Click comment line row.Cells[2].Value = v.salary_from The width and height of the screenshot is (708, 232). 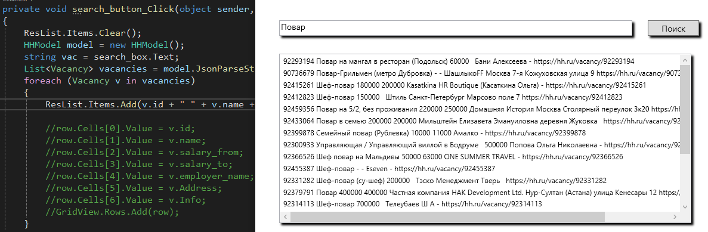click(144, 152)
